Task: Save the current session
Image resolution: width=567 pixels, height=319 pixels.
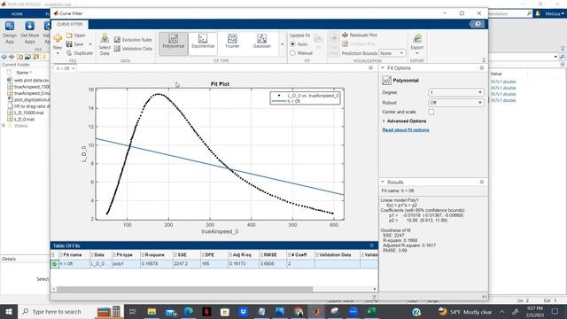Action: 74,44
